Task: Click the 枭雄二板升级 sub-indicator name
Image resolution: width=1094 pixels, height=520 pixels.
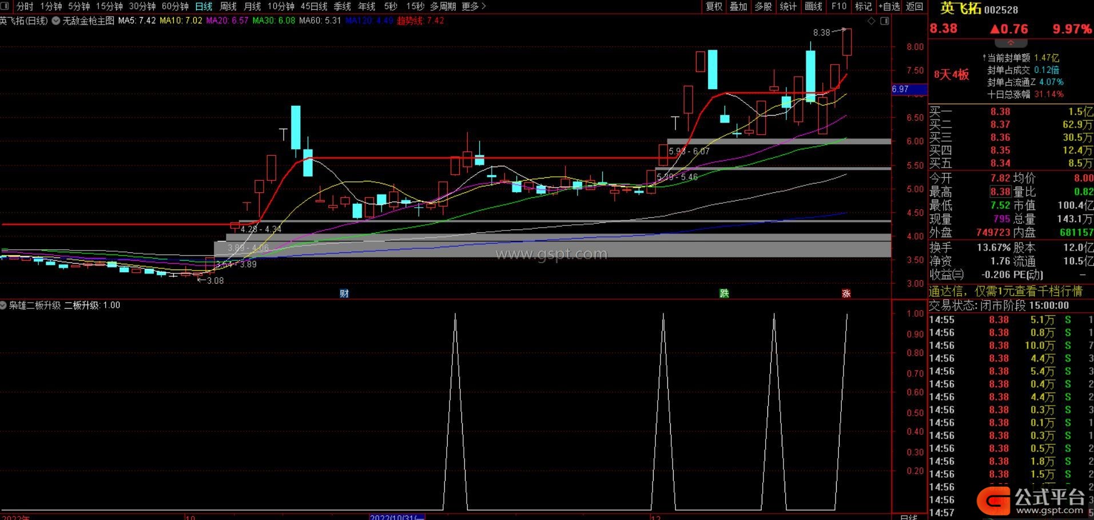Action: [34, 305]
